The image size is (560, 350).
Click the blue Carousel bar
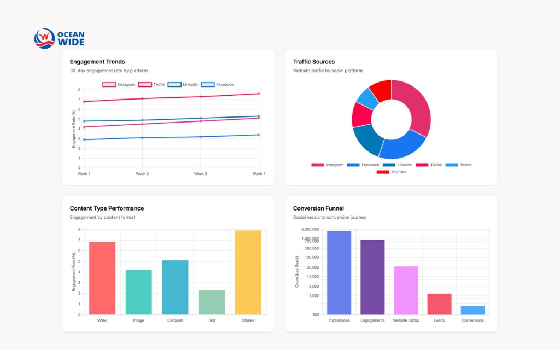(x=175, y=288)
